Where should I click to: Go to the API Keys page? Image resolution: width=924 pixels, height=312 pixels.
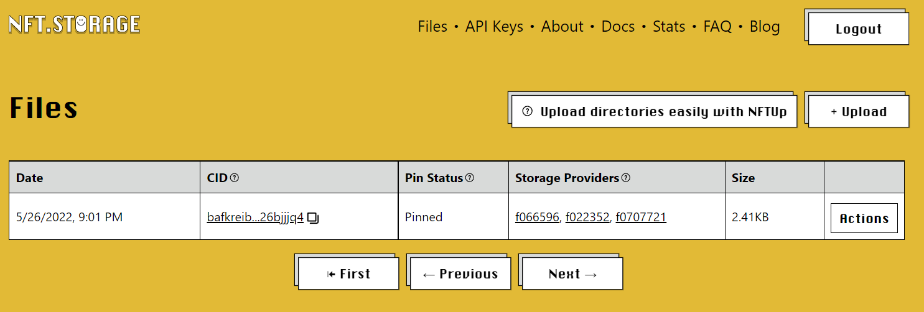(x=494, y=27)
